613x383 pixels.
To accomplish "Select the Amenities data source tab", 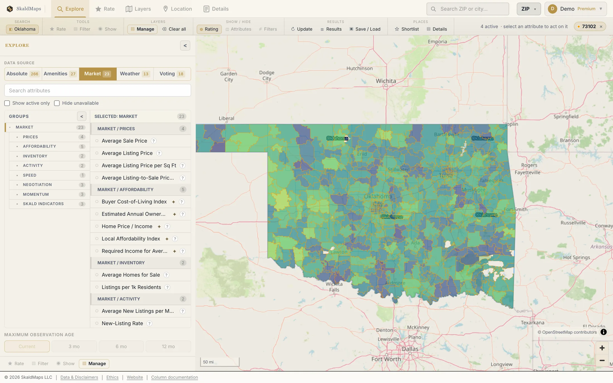I will pyautogui.click(x=60, y=74).
